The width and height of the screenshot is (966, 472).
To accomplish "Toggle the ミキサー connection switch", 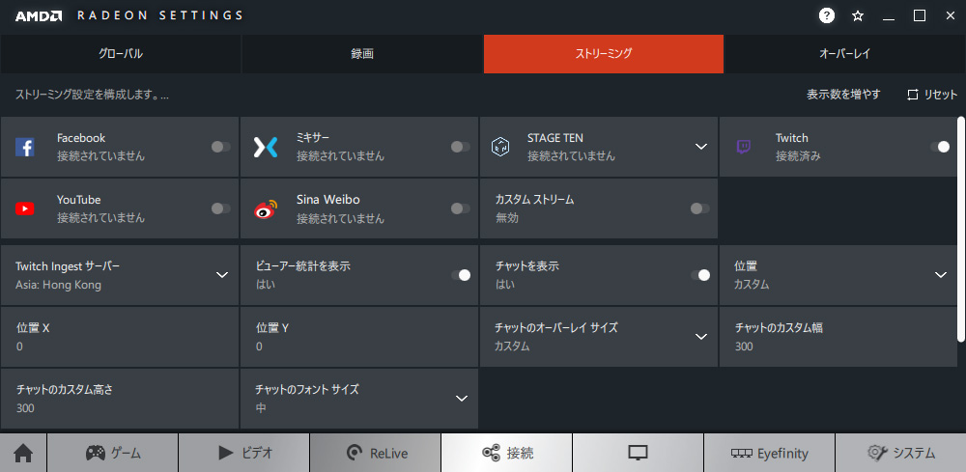I will coord(460,147).
